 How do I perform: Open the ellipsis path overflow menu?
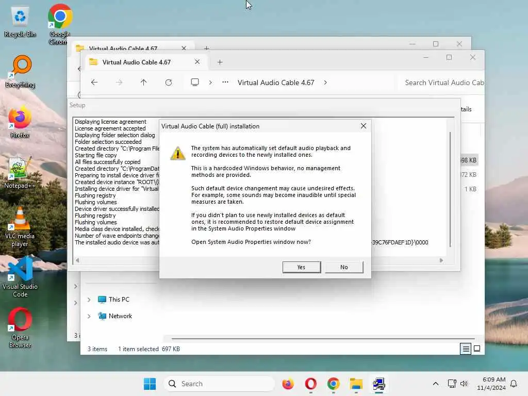pos(225,82)
